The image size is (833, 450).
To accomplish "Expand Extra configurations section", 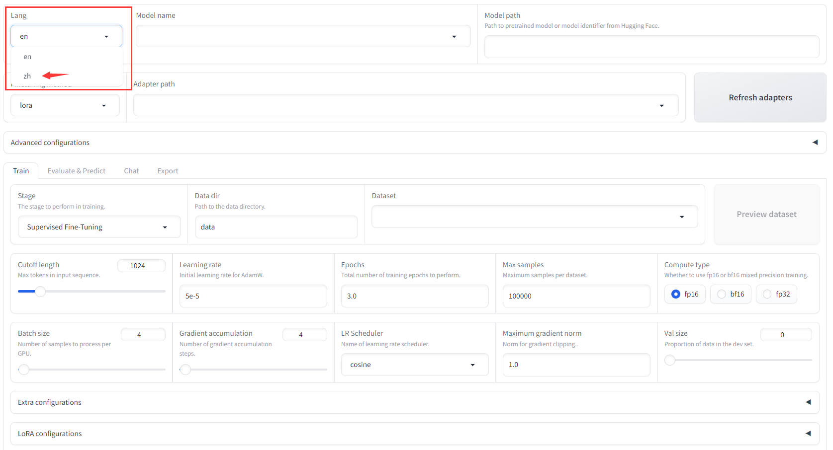I will (x=415, y=402).
